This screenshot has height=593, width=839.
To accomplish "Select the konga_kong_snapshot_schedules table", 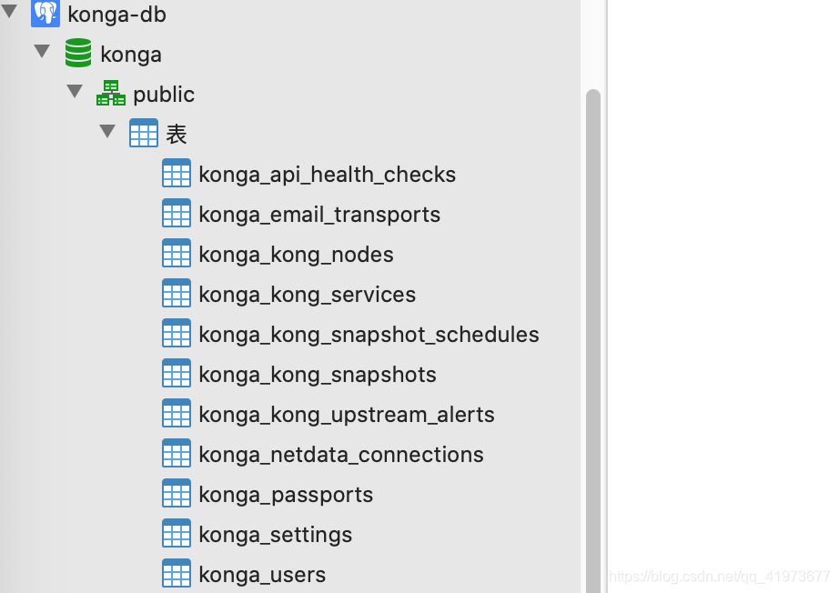I will [x=369, y=335].
